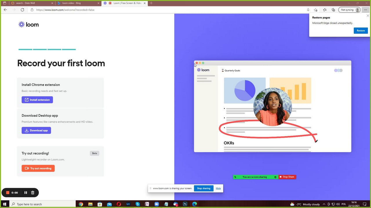371x208 pixels.
Task: Click the lock site info icon
Action: tap(32, 10)
